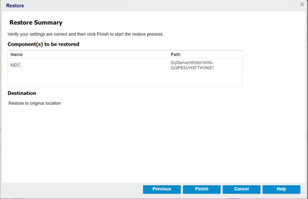The height and width of the screenshot is (199, 308).
Task: Click the Path column header
Action: [x=176, y=54]
